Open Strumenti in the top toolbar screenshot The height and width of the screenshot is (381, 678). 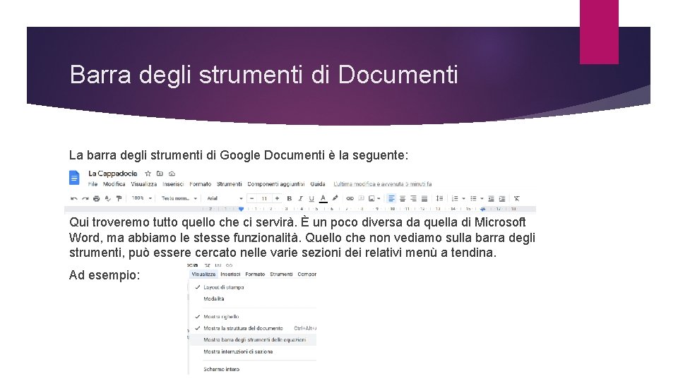pyautogui.click(x=229, y=184)
